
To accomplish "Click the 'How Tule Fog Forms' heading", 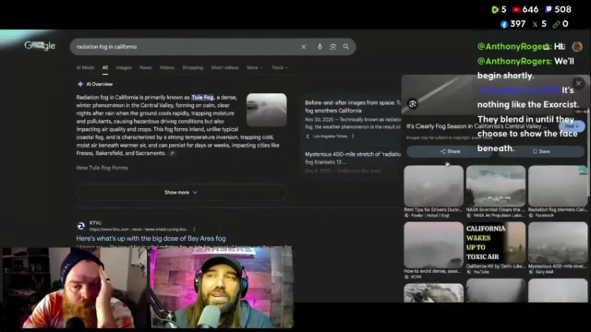I will [102, 168].
